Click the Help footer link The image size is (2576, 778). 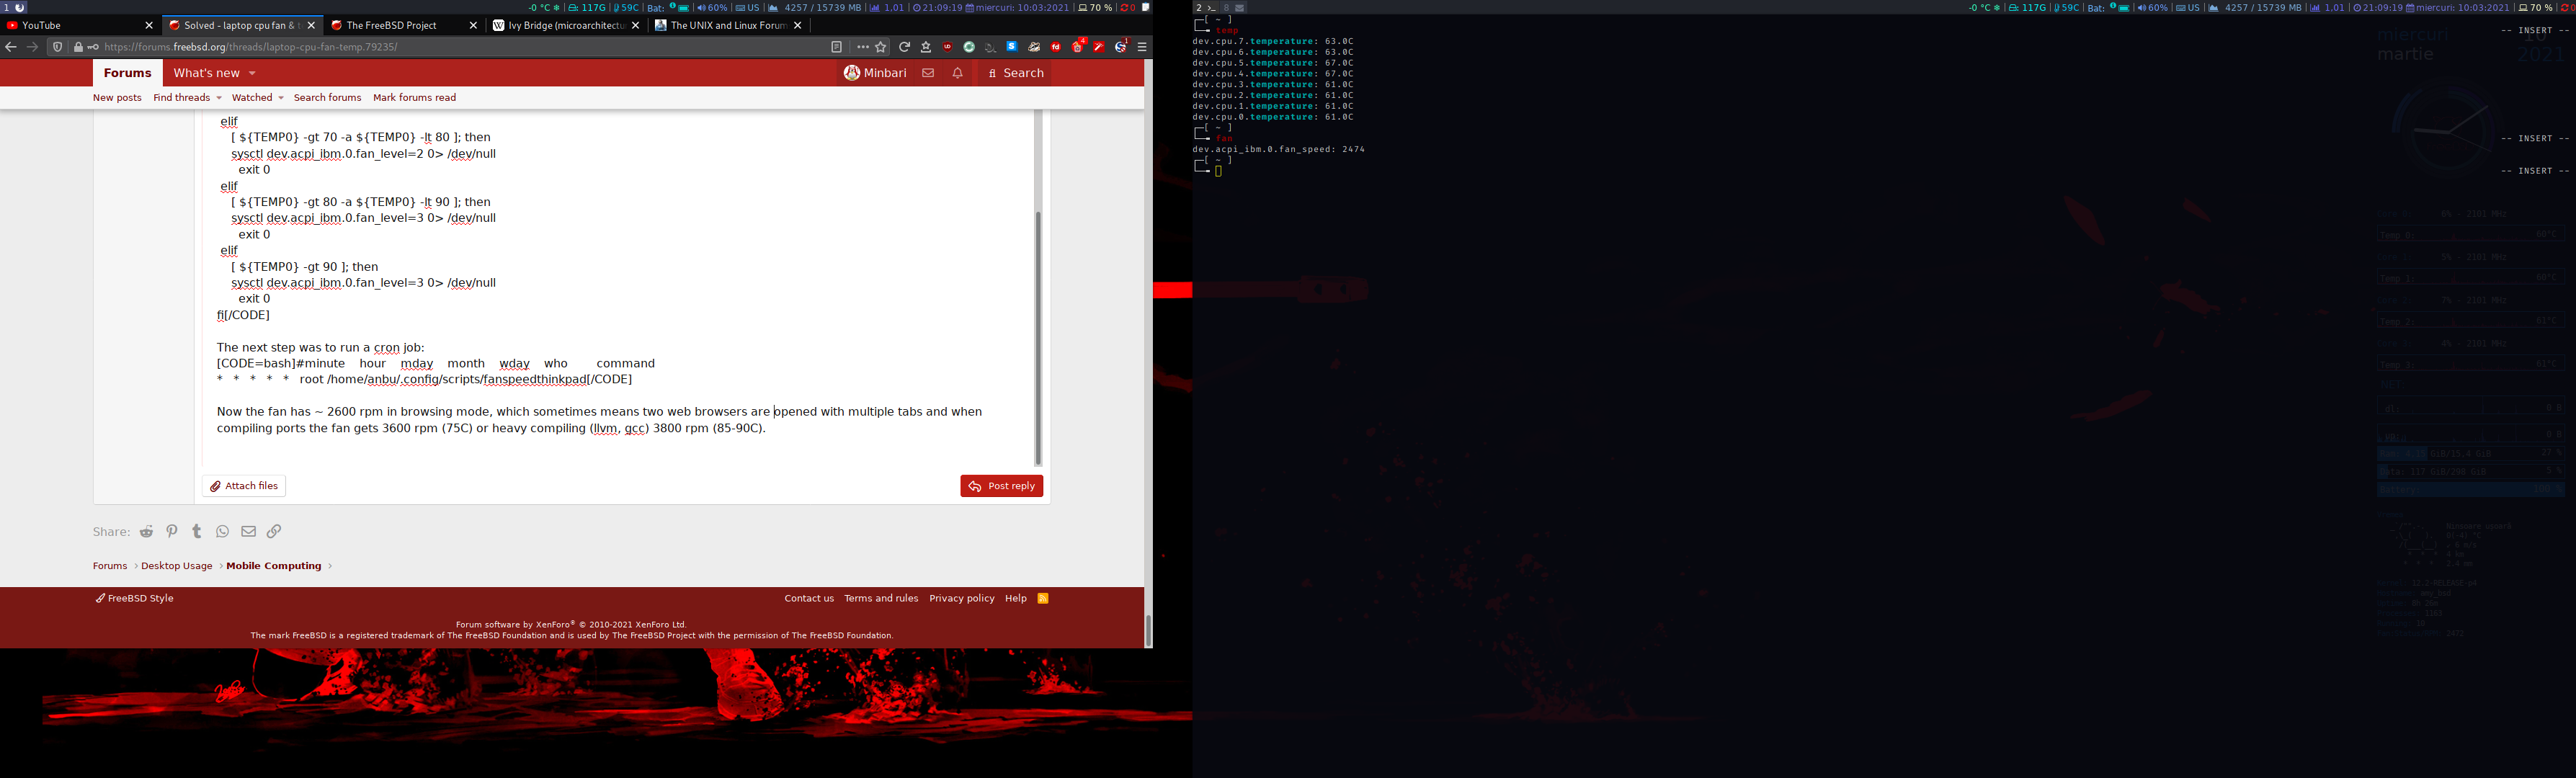point(1016,598)
